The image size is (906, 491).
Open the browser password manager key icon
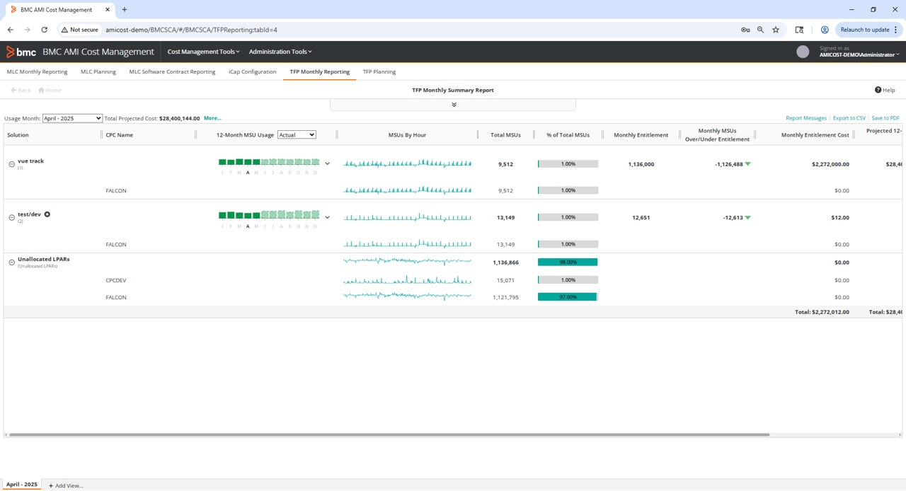pos(745,30)
